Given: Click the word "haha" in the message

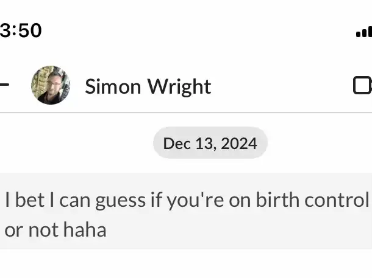Looking at the screenshot, I should (x=85, y=230).
